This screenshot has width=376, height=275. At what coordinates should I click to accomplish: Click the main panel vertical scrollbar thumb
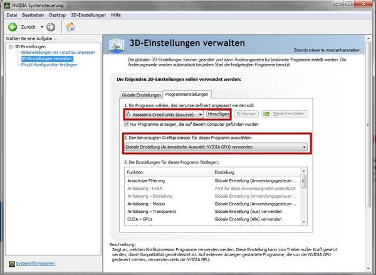click(368, 124)
